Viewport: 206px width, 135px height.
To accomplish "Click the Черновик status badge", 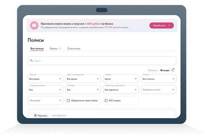I will click(x=41, y=116).
